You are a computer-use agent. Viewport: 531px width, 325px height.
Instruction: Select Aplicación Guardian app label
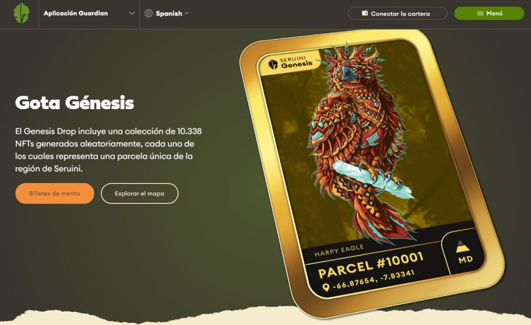click(76, 13)
